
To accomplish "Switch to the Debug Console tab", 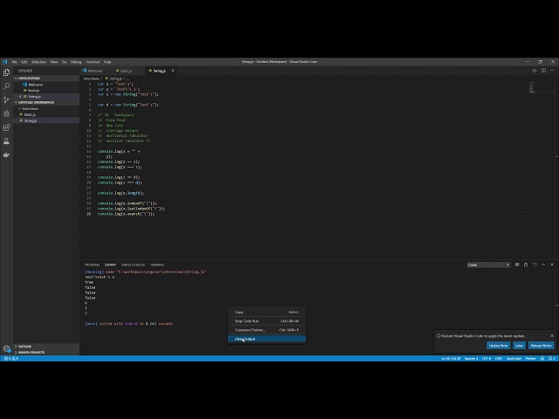I will (x=133, y=264).
